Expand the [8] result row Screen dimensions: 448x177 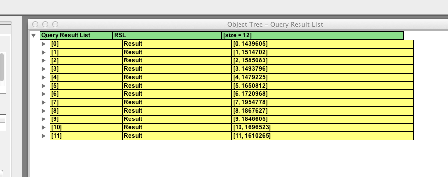pyautogui.click(x=43, y=111)
